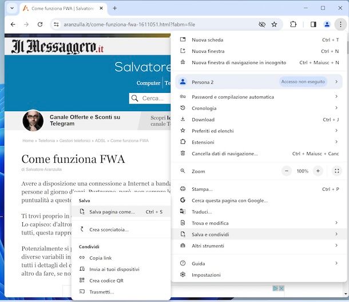The image size is (349, 302).
Task: Click the profile avatar icon in toolbar
Action: (x=327, y=24)
